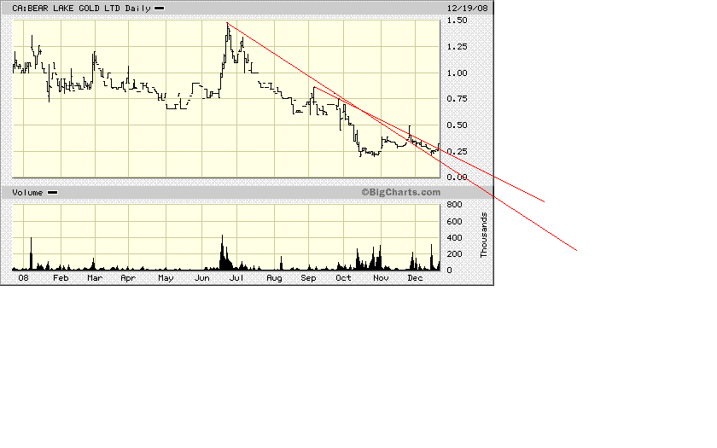Click the Sep month label

(x=308, y=278)
